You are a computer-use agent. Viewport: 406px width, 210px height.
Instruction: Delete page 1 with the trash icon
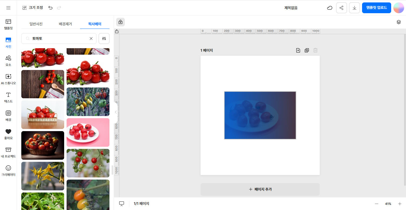315,50
